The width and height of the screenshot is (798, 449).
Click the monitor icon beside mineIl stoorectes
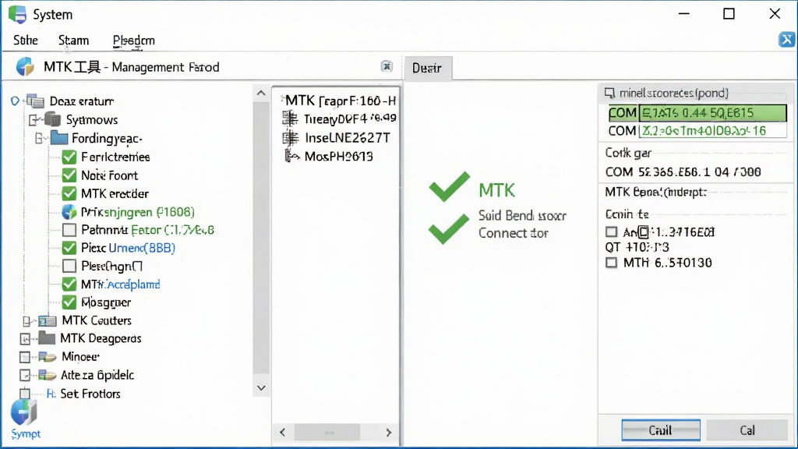609,94
